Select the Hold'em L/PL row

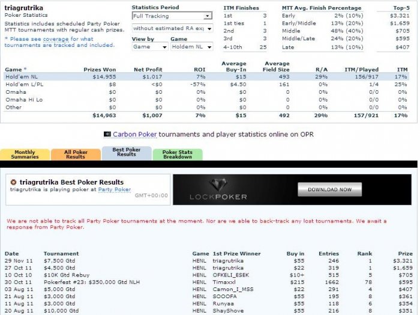206,84
